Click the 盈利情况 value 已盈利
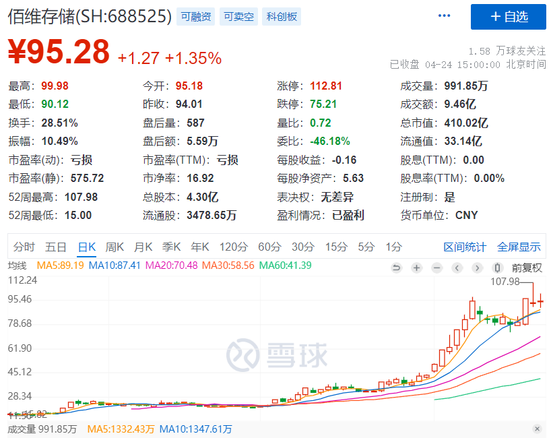 (348, 215)
